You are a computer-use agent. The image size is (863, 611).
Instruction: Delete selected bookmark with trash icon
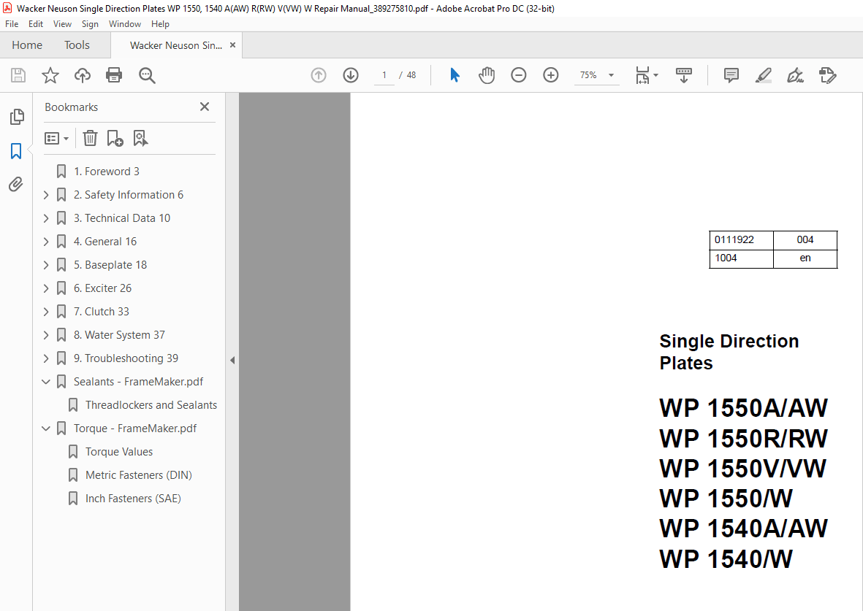90,138
